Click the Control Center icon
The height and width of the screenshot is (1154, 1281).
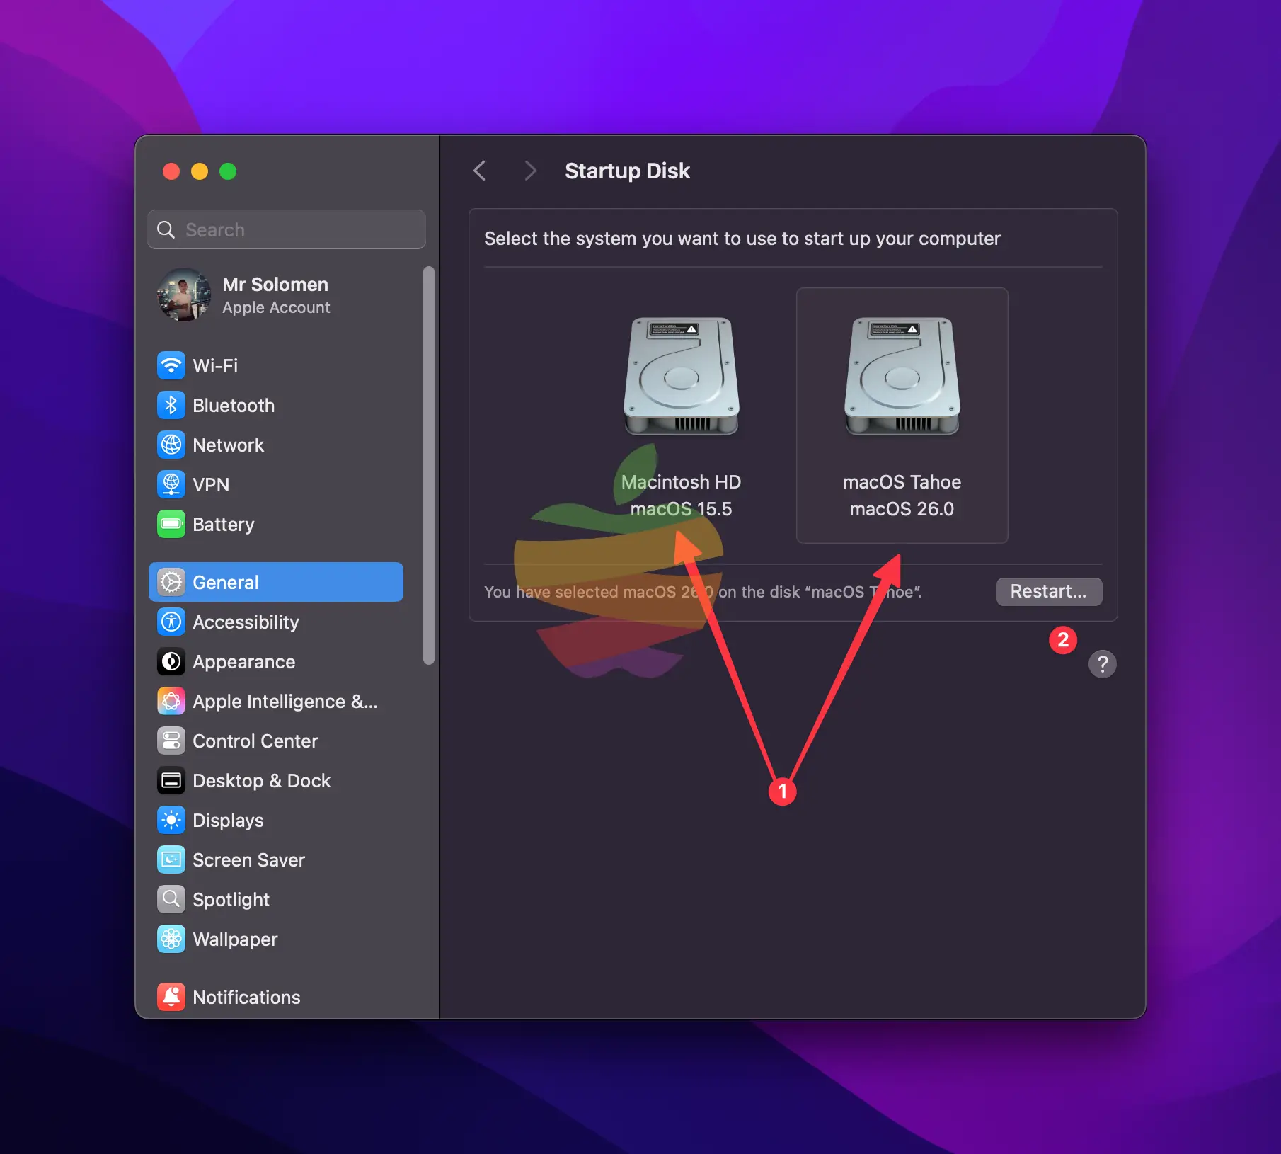(171, 741)
